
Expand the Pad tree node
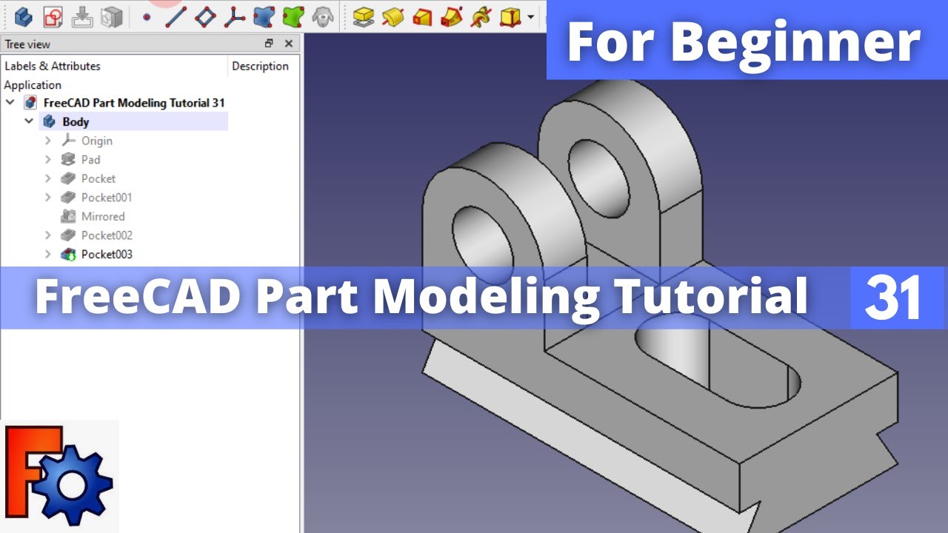click(48, 159)
